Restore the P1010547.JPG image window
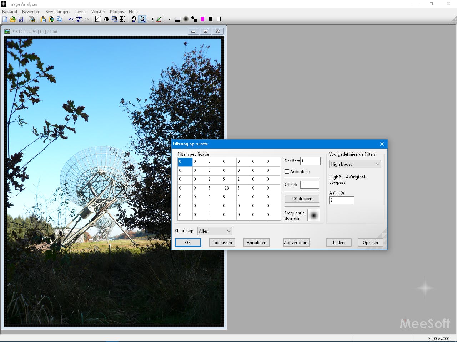Image resolution: width=457 pixels, height=342 pixels. (x=205, y=31)
